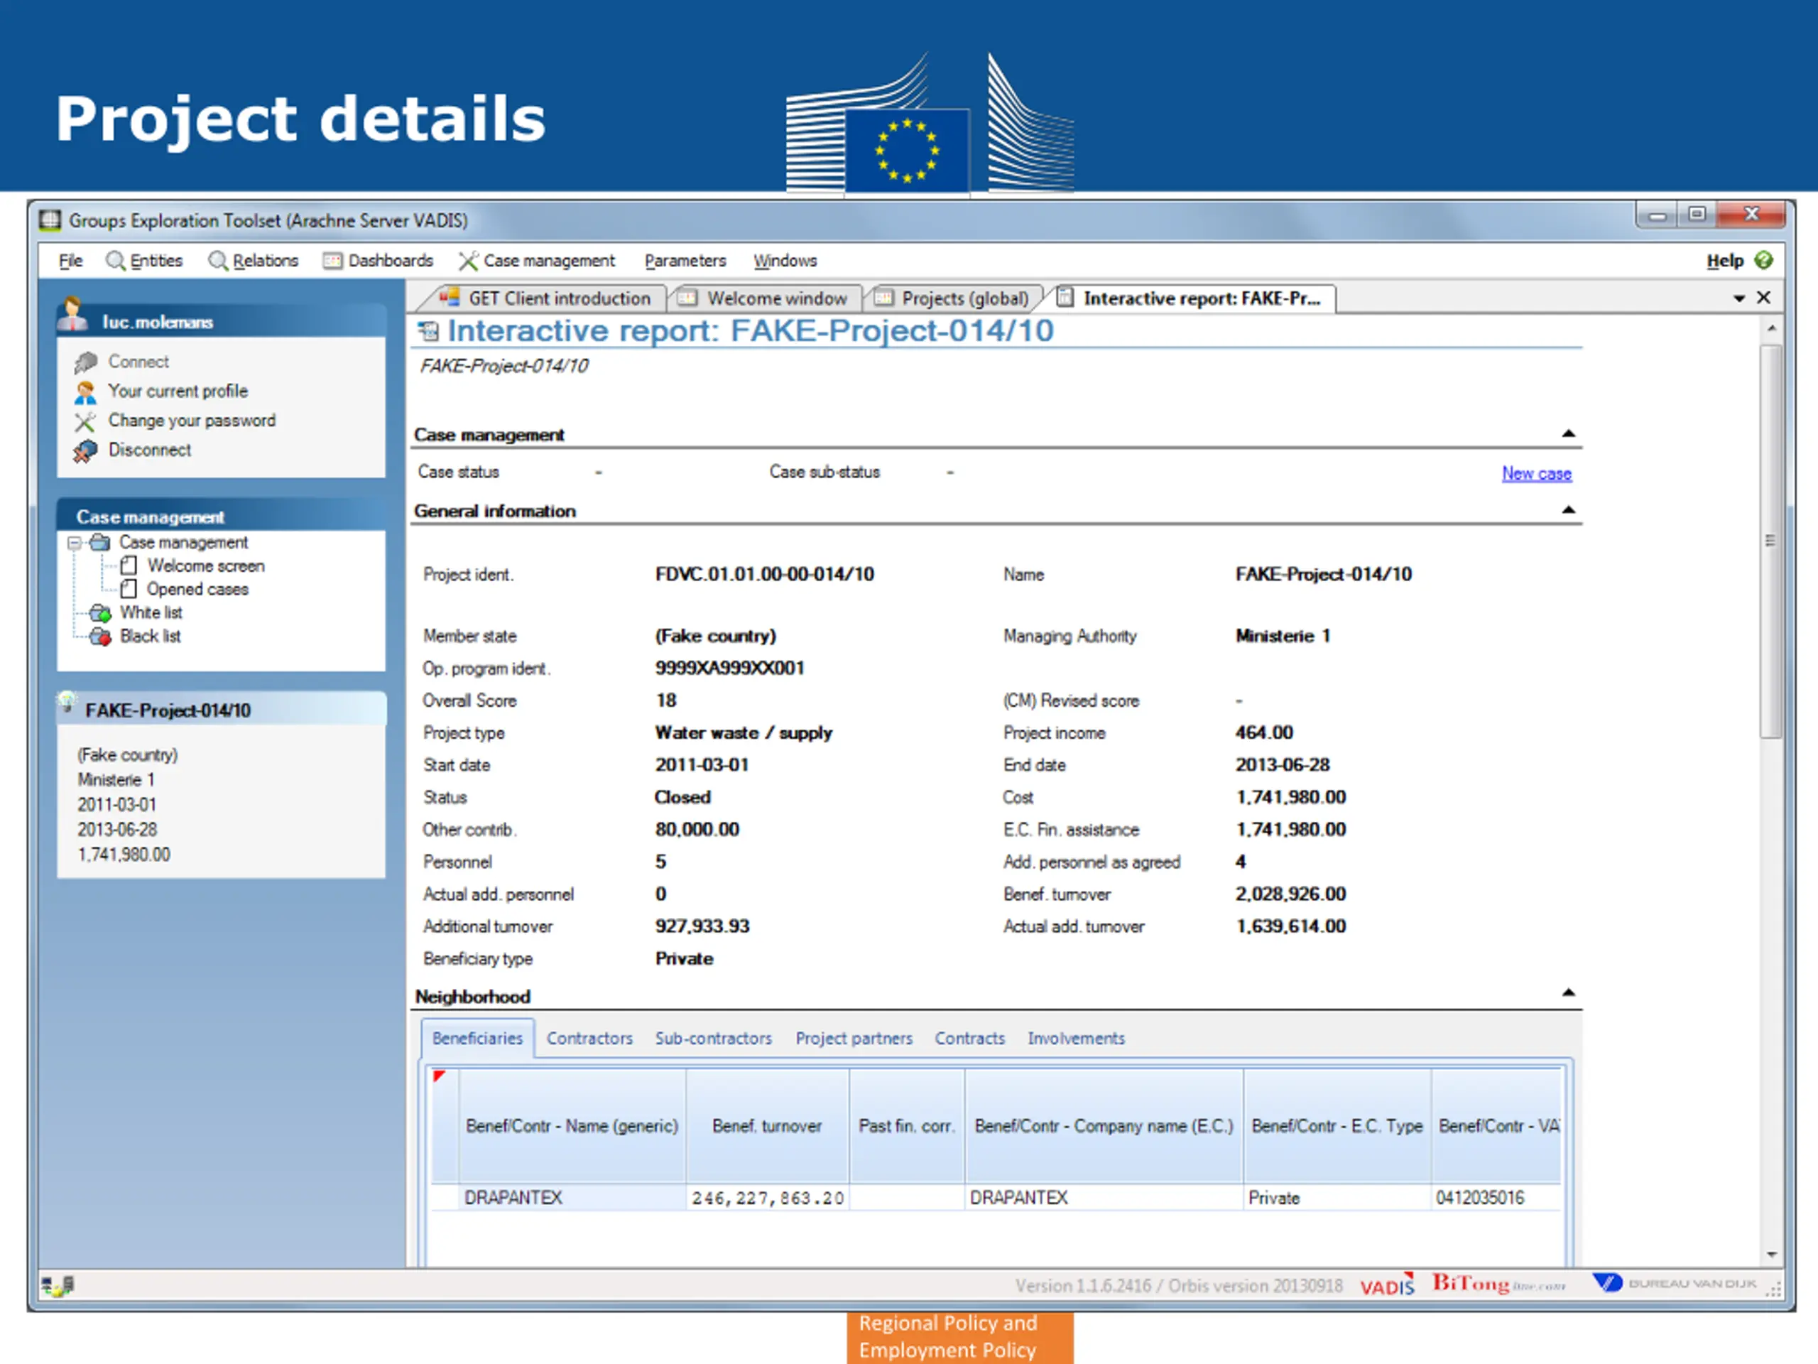This screenshot has height=1364, width=1818.
Task: Click the Black list red icon
Action: click(x=100, y=637)
